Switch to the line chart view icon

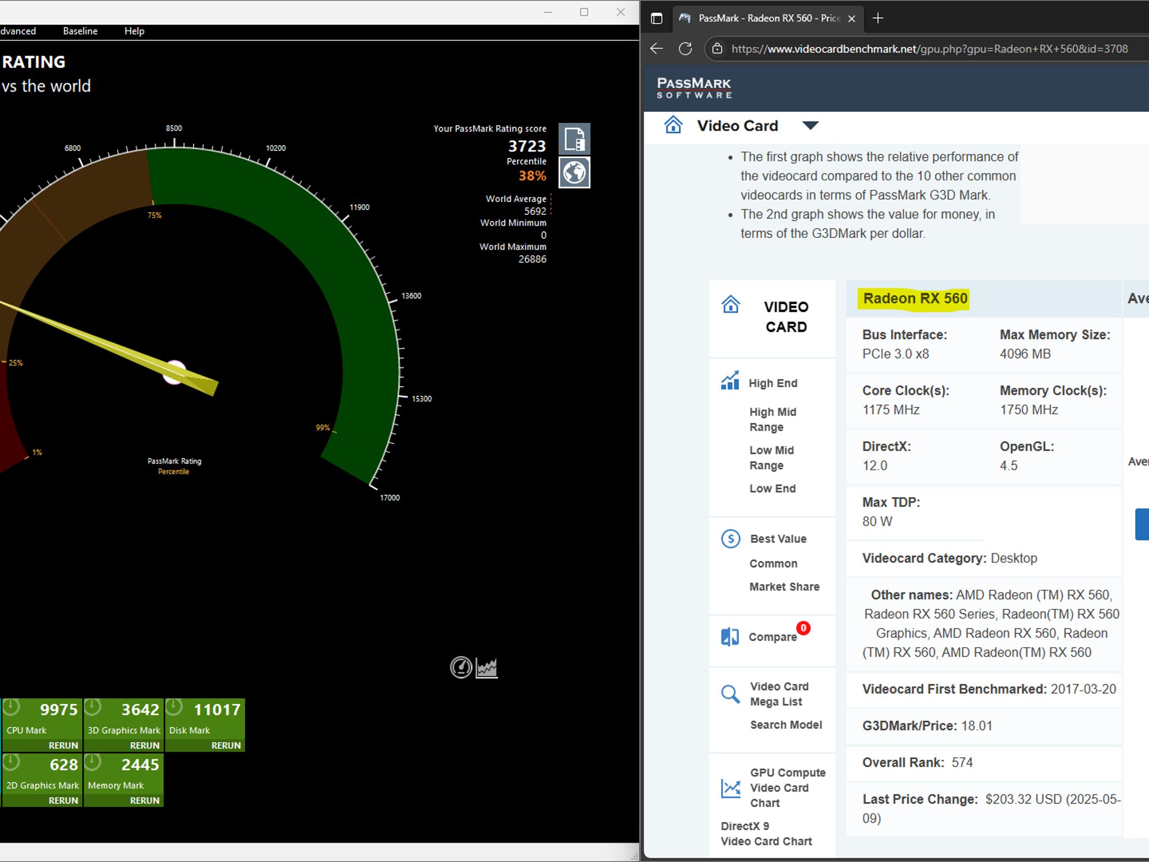[x=486, y=668]
